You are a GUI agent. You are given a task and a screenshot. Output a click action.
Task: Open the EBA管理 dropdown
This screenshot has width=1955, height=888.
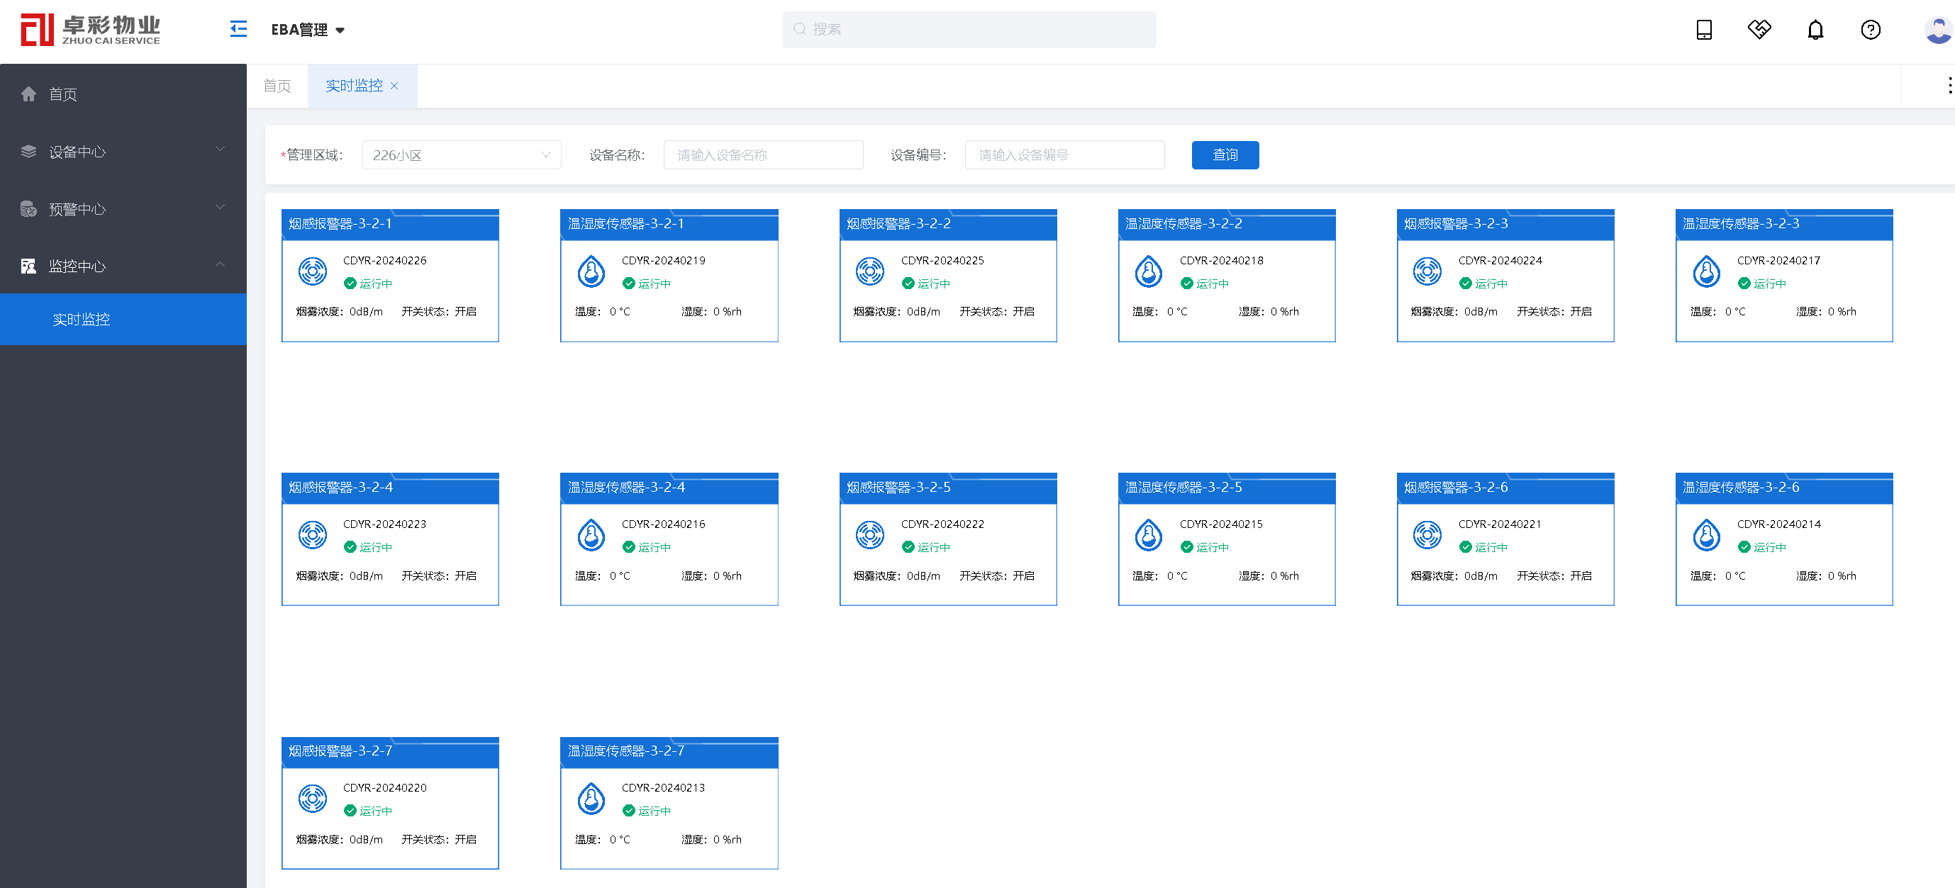[308, 30]
